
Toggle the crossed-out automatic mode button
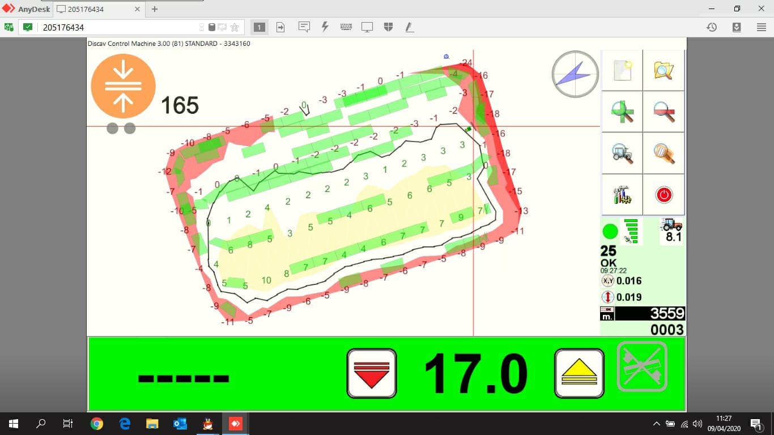(x=642, y=366)
